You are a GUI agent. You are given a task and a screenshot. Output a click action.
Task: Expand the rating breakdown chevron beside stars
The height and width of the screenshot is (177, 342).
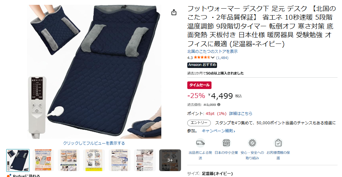pos(213,57)
